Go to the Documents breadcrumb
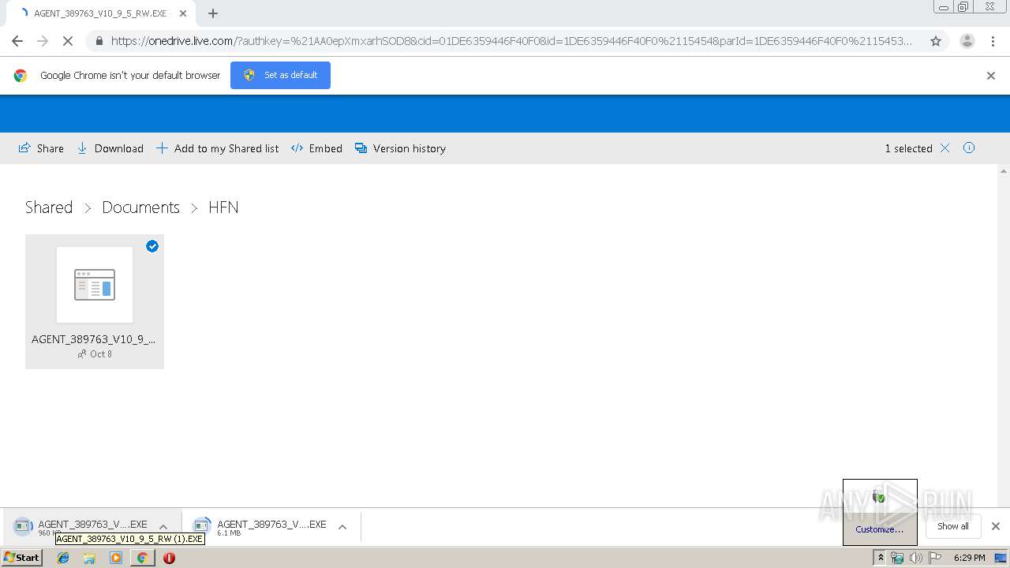1010x568 pixels. pos(140,207)
